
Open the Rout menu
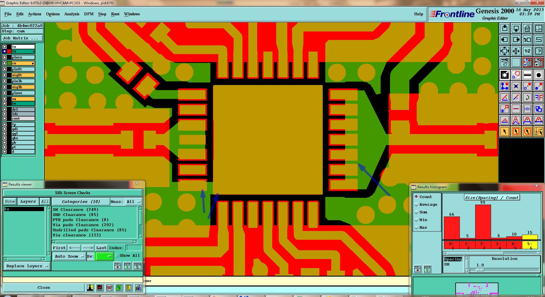coord(115,14)
